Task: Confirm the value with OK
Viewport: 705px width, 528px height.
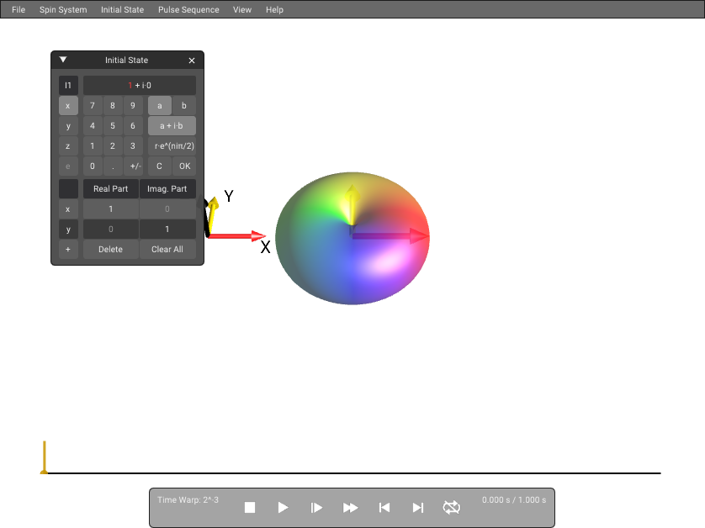Action: pos(184,166)
